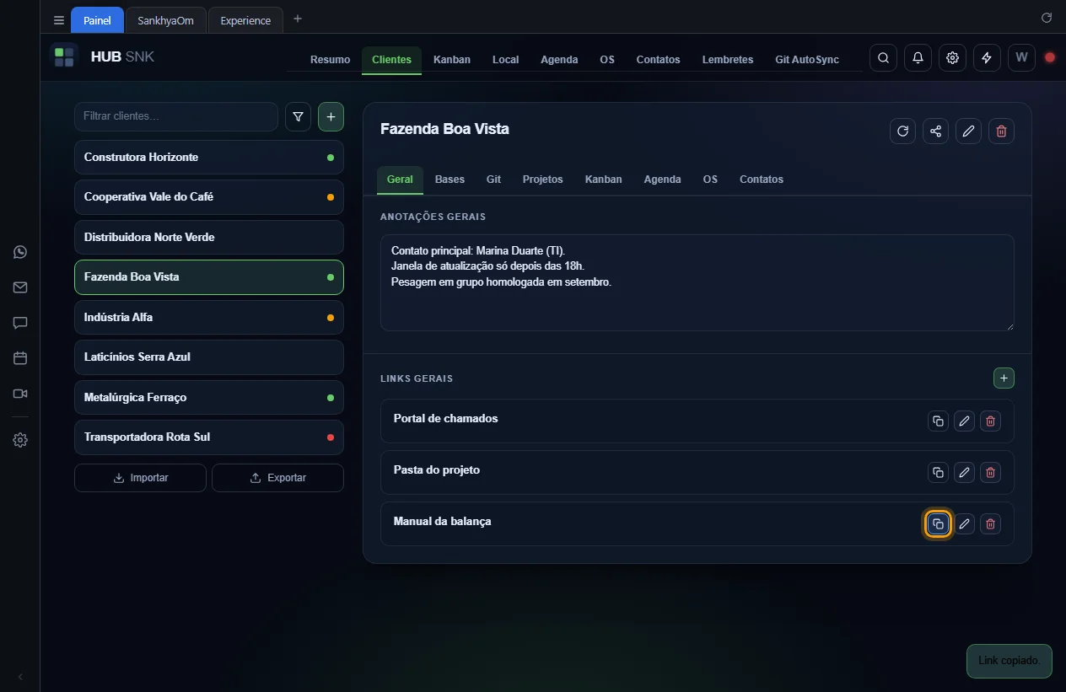Click the lightning bolt quick actions icon

click(x=987, y=58)
